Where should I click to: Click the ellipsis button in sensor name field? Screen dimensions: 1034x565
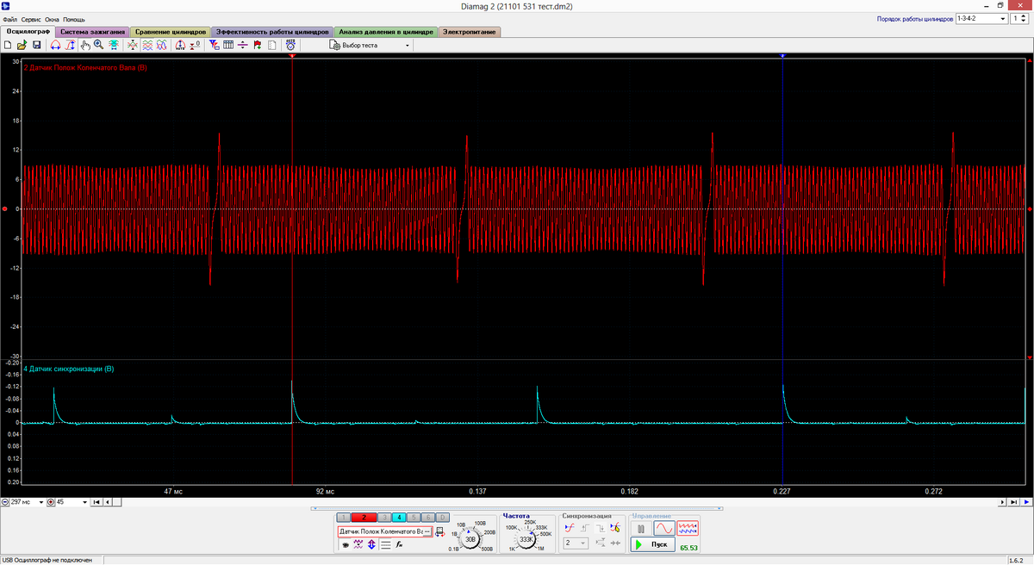427,532
